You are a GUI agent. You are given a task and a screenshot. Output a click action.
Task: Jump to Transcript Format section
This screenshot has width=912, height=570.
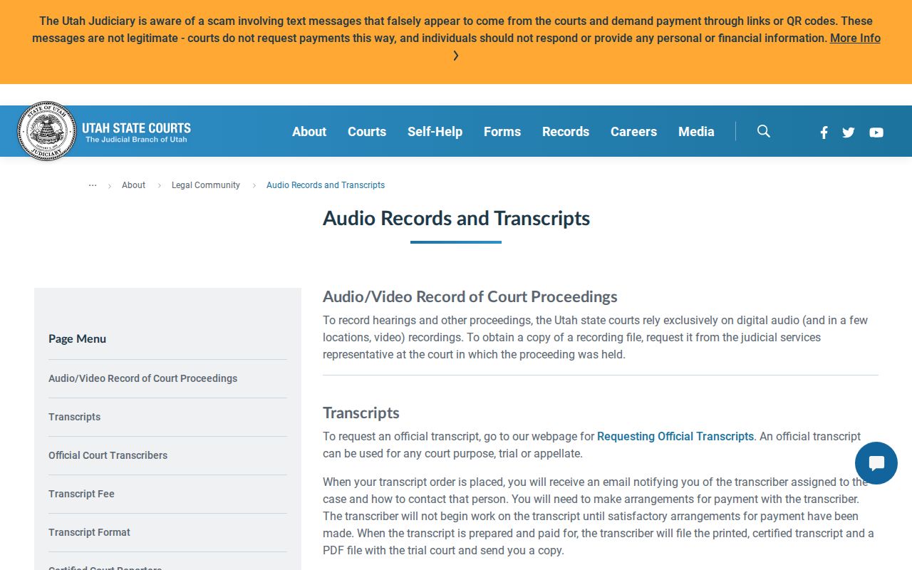[x=89, y=532]
